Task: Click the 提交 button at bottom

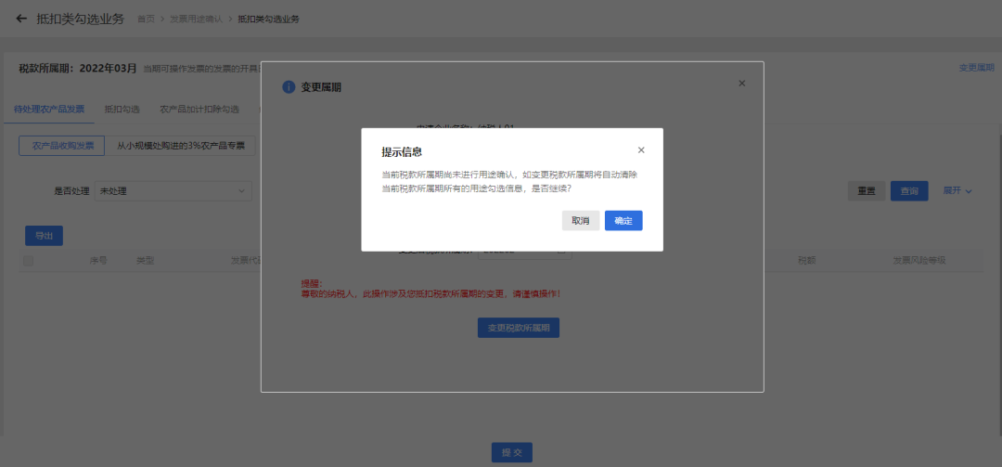Action: pyautogui.click(x=511, y=452)
